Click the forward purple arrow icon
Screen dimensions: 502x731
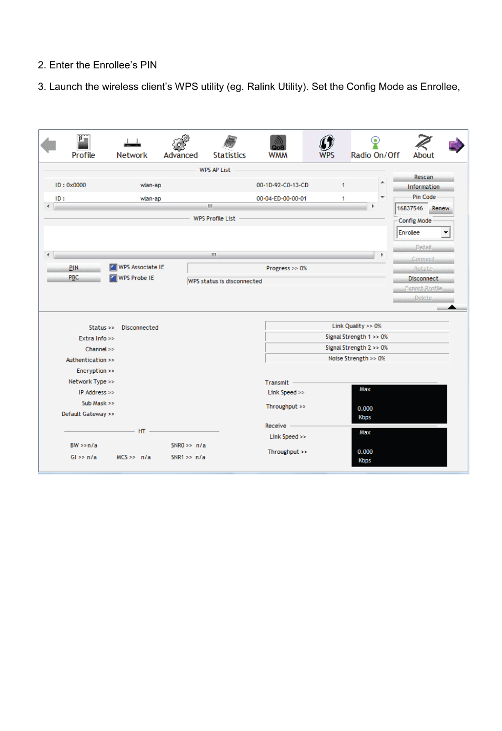[x=456, y=145]
